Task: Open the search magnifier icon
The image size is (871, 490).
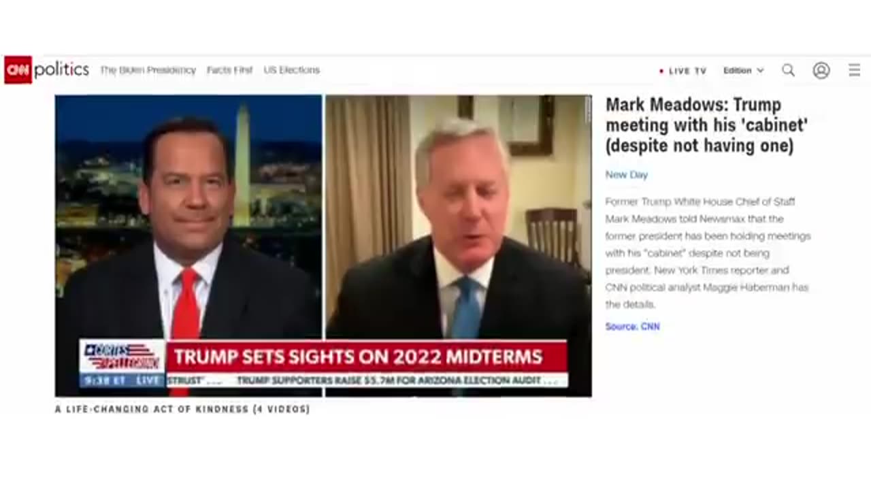Action: 788,70
